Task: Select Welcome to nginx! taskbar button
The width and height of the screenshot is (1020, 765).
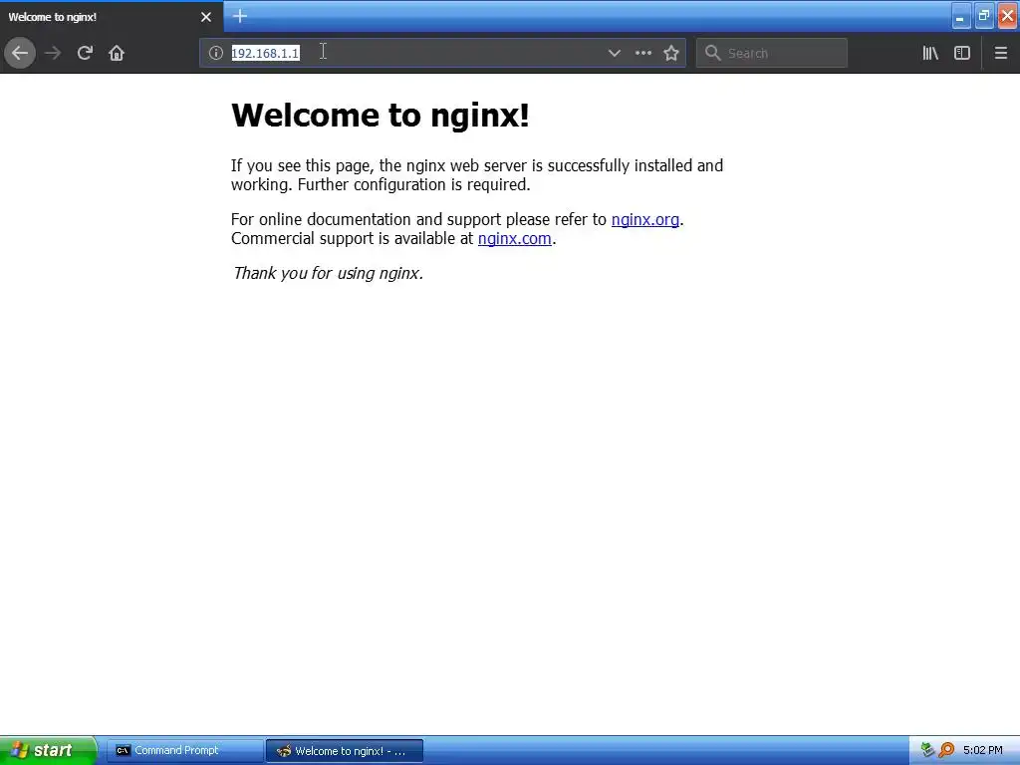Action: point(344,751)
